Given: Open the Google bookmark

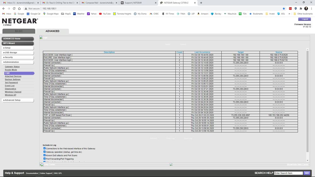Looking at the screenshot, I should coord(19,14).
